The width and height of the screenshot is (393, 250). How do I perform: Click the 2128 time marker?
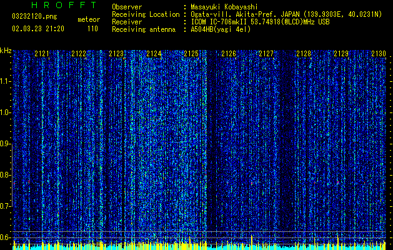pyautogui.click(x=304, y=54)
